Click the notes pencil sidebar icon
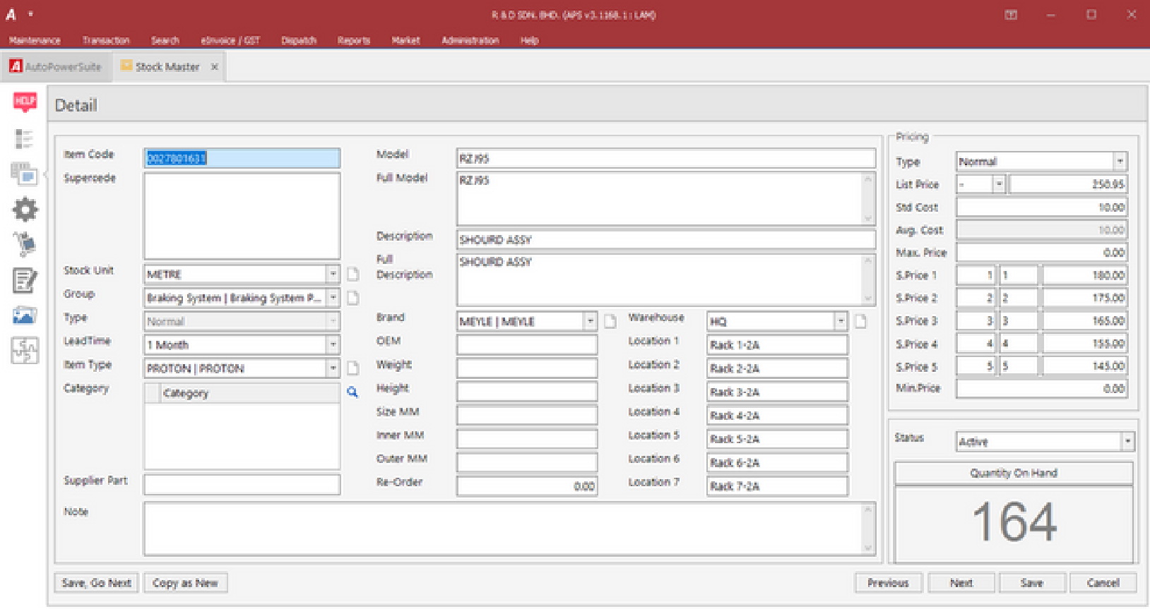Screen dimensions: 1150x609 pyautogui.click(x=25, y=281)
